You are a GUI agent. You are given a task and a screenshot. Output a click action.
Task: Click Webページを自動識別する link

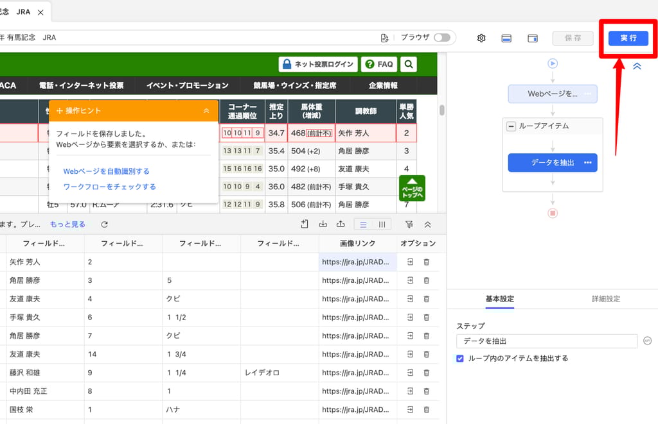click(x=106, y=171)
